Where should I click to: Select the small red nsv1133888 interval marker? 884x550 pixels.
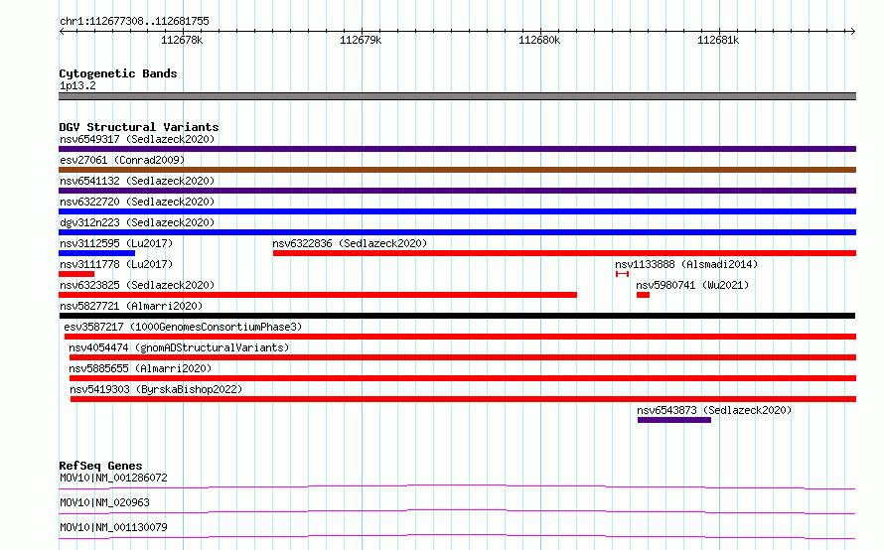(x=623, y=274)
